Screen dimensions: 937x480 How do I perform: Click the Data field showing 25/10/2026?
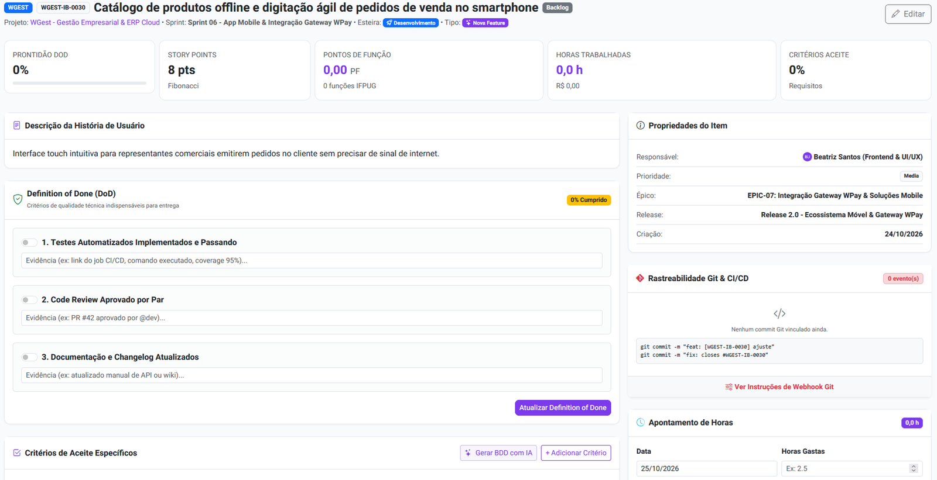click(706, 469)
